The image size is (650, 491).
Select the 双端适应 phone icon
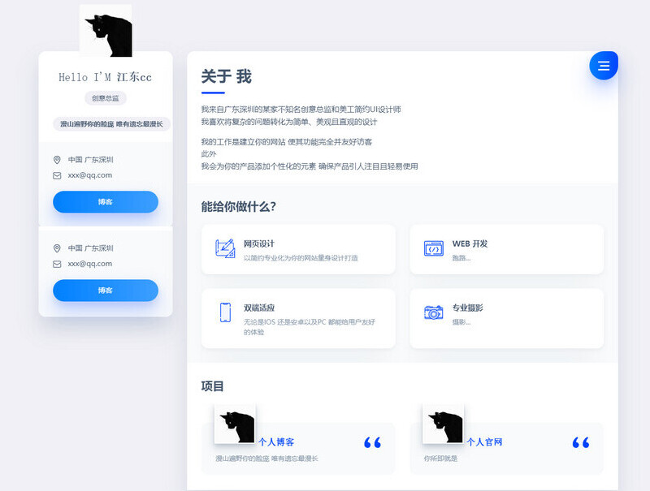point(225,312)
